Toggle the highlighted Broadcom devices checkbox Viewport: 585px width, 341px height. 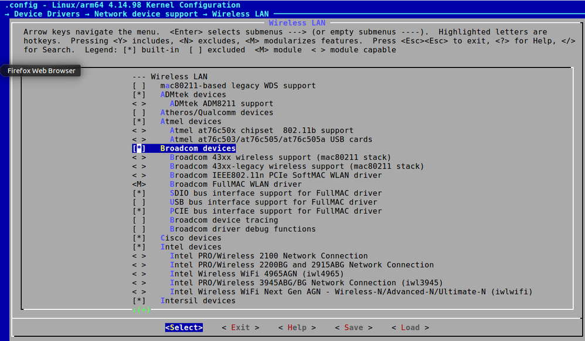point(139,148)
